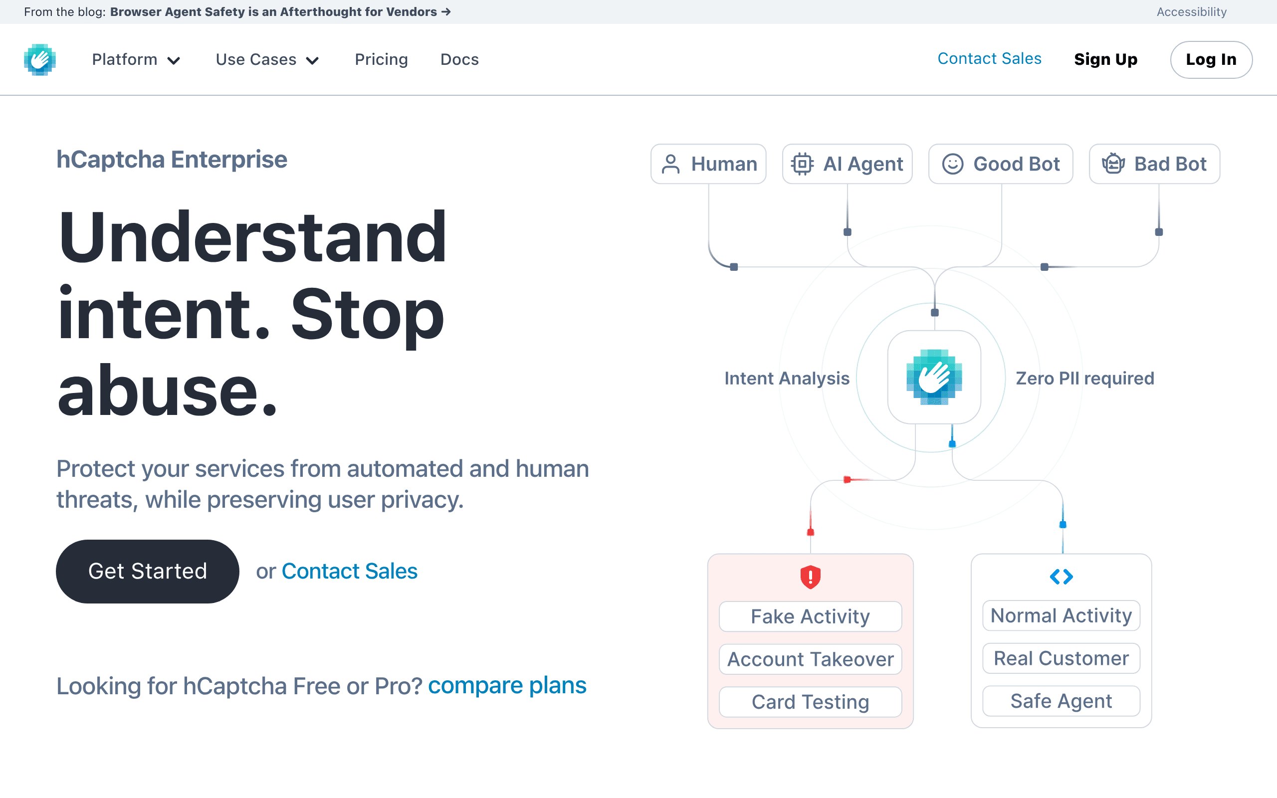Screen dimensions: 1277x798
Task: Click the blue code brackets icon
Action: click(1061, 577)
